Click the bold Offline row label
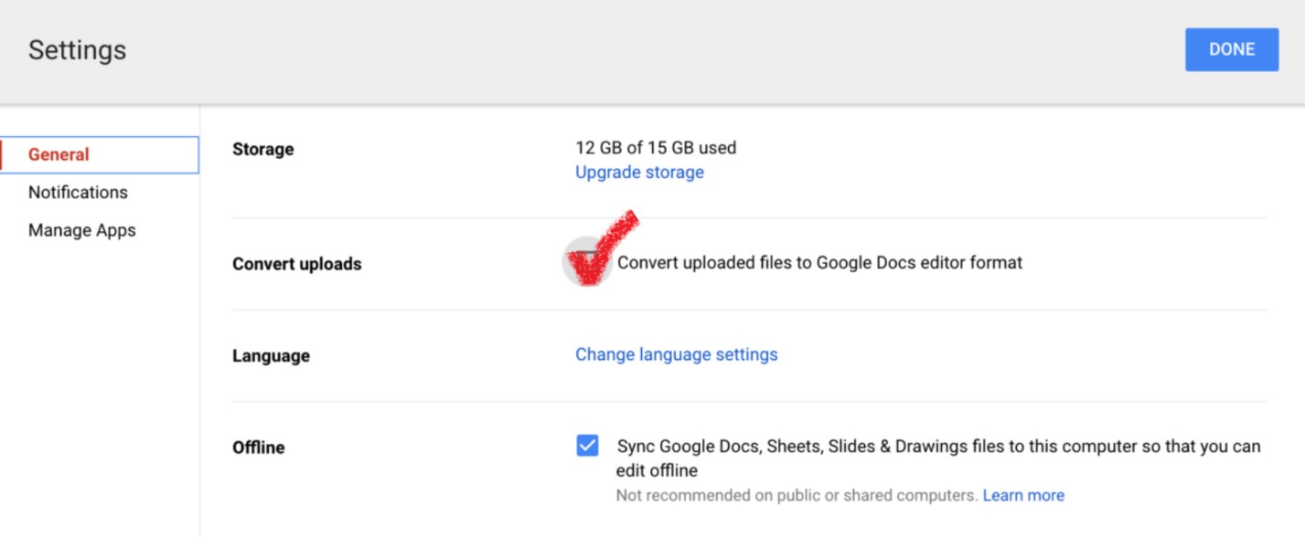The image size is (1305, 537). (259, 447)
